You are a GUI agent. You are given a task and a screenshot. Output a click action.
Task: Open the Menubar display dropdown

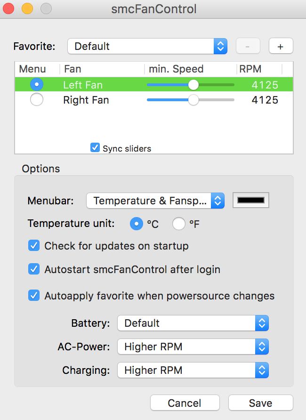pyautogui.click(x=155, y=201)
